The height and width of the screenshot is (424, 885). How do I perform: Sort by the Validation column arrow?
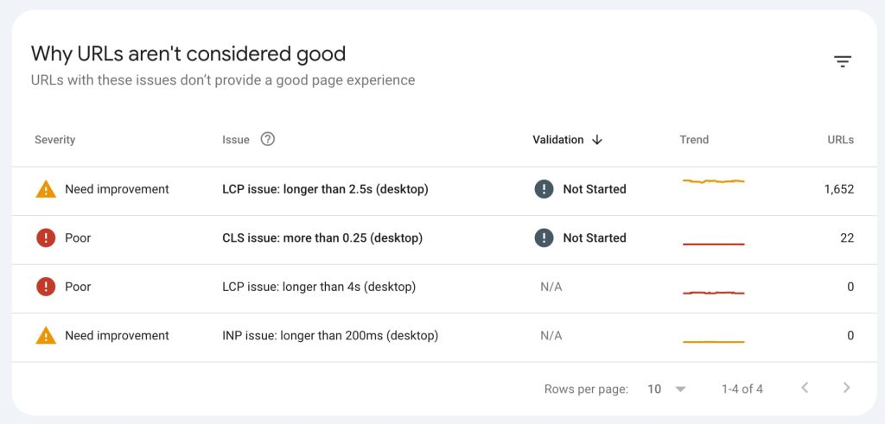pos(597,140)
